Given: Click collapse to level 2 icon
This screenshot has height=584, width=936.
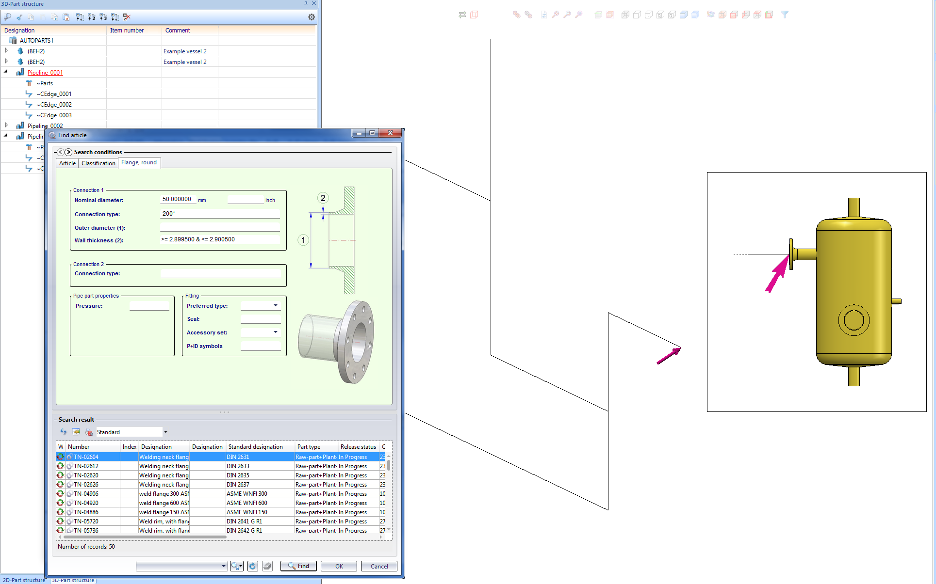Looking at the screenshot, I should (92, 17).
